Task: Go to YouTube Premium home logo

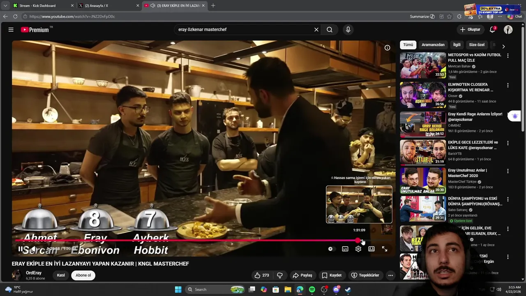Action: pos(35,30)
